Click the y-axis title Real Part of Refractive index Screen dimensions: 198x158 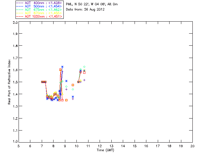point(9,82)
